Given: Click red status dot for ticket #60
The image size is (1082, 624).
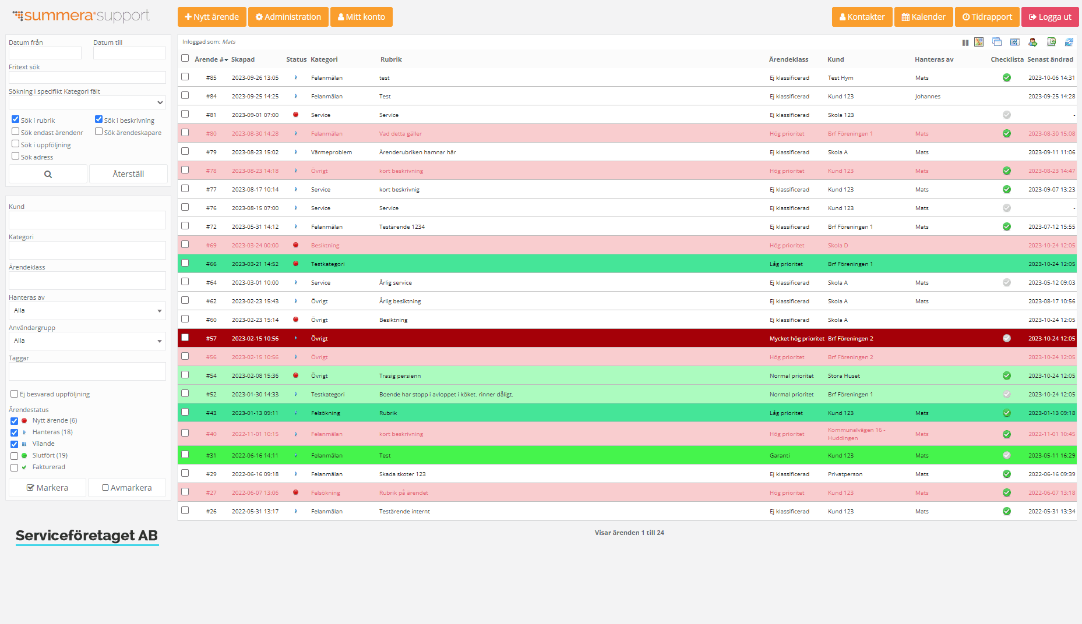Looking at the screenshot, I should [296, 320].
